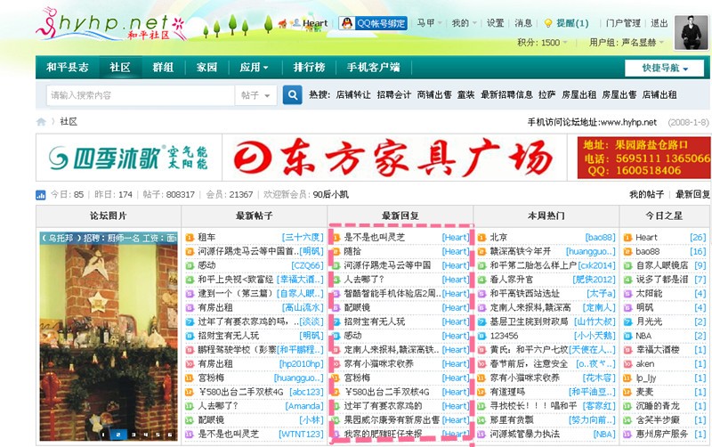Click into the search text field

point(141,95)
